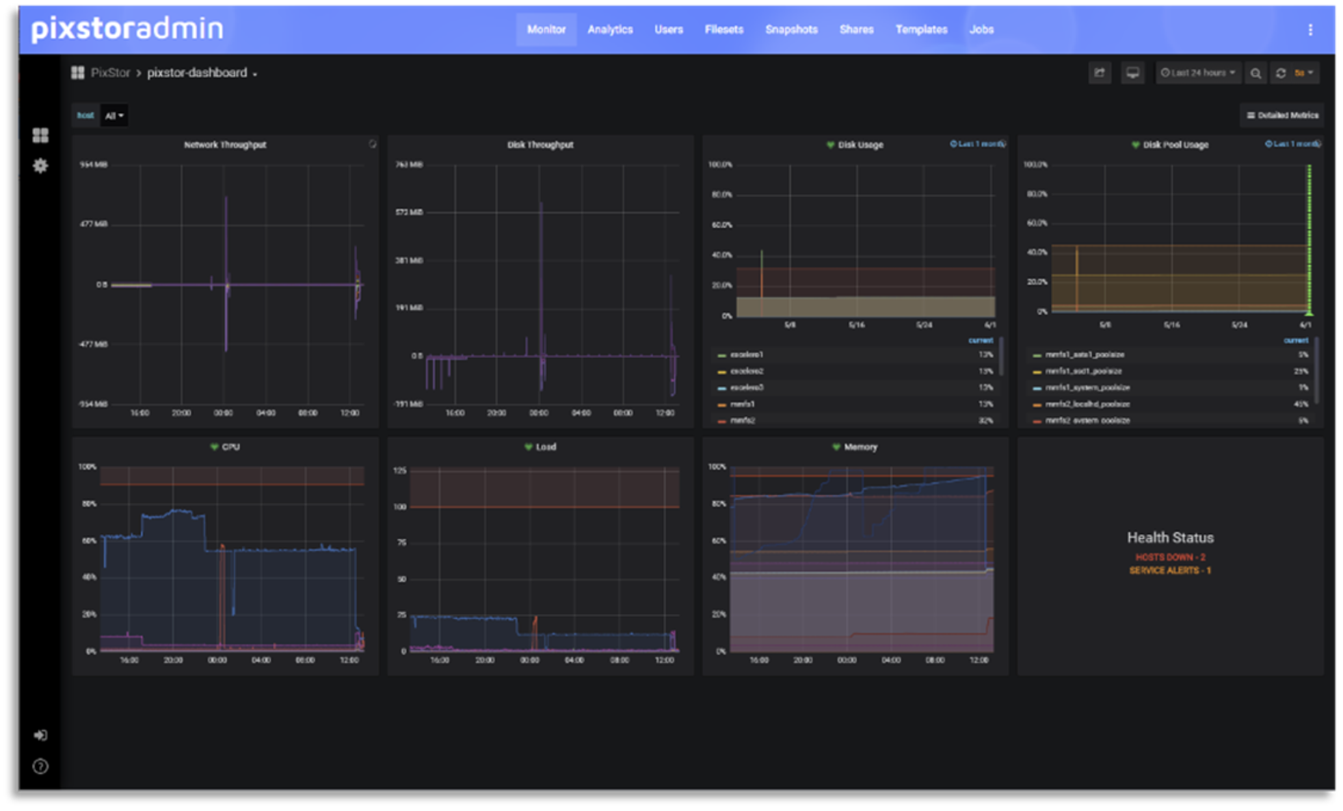Image resolution: width=1343 pixels, height=811 pixels.
Task: Open the Last 24 hours time range picker
Action: (1198, 73)
